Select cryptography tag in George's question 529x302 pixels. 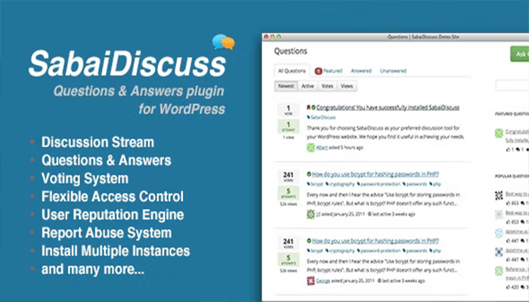click(x=340, y=251)
